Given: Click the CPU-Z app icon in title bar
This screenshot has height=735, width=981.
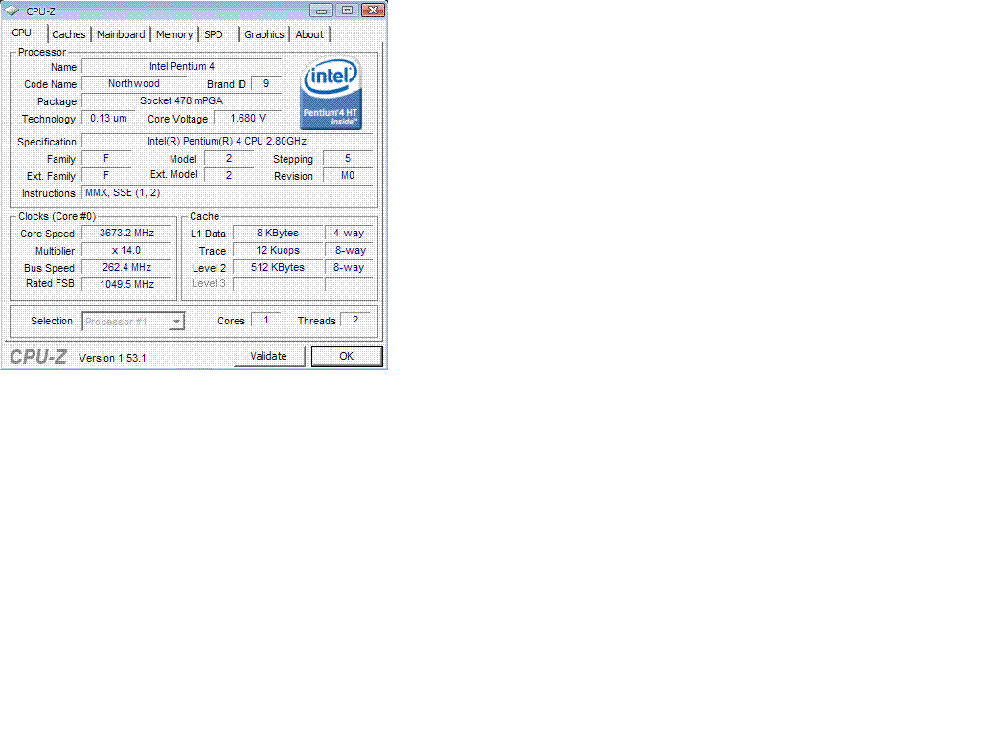Looking at the screenshot, I should [x=11, y=11].
